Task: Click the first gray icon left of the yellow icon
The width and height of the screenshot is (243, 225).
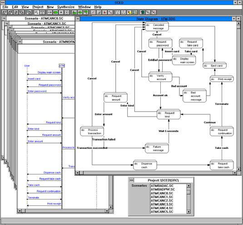Action: [118, 12]
